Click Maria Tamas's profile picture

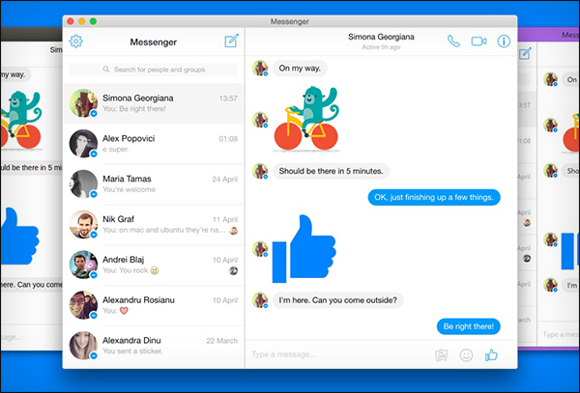tap(83, 183)
